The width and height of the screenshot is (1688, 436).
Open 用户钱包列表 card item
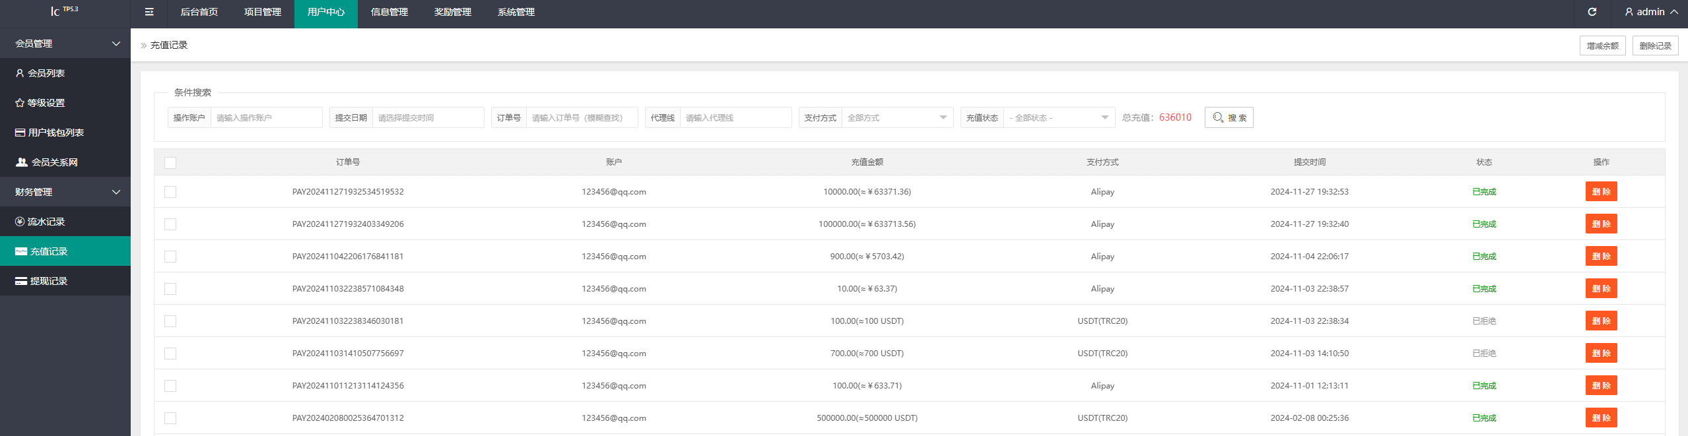pos(65,133)
